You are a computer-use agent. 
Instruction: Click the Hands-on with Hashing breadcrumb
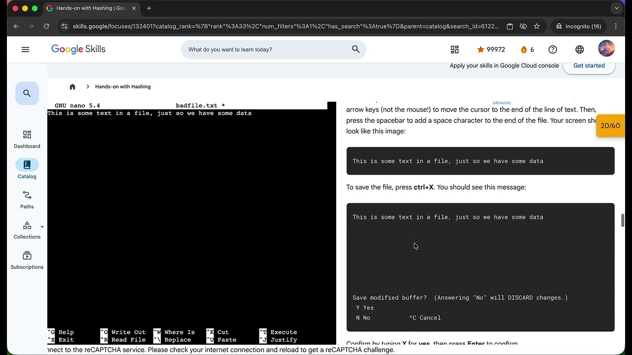[123, 87]
